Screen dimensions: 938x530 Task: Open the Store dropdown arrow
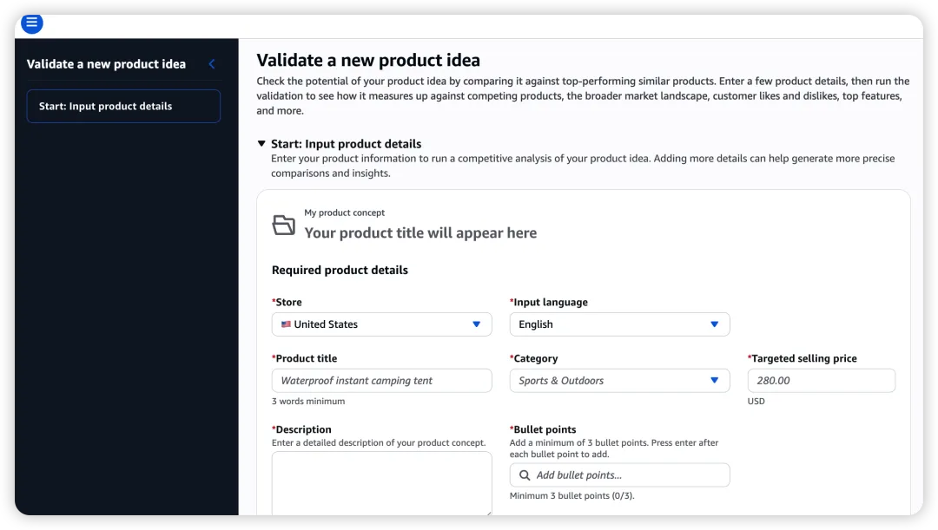[476, 324]
